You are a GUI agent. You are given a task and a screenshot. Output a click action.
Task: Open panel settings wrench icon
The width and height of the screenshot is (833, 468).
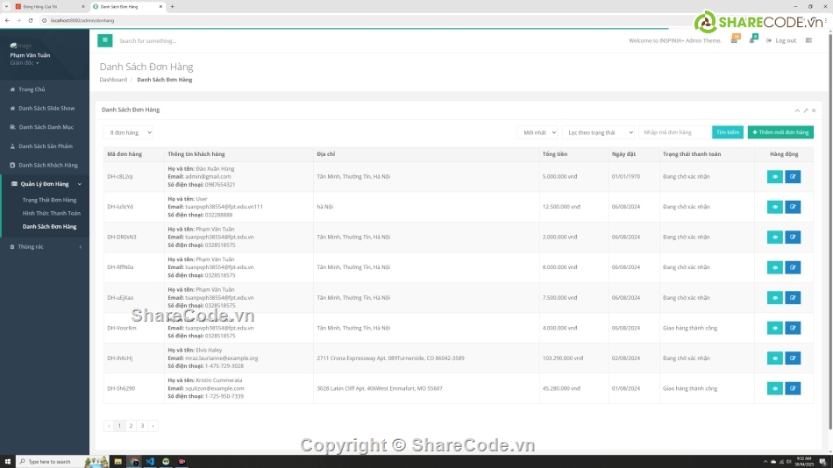[x=805, y=110]
